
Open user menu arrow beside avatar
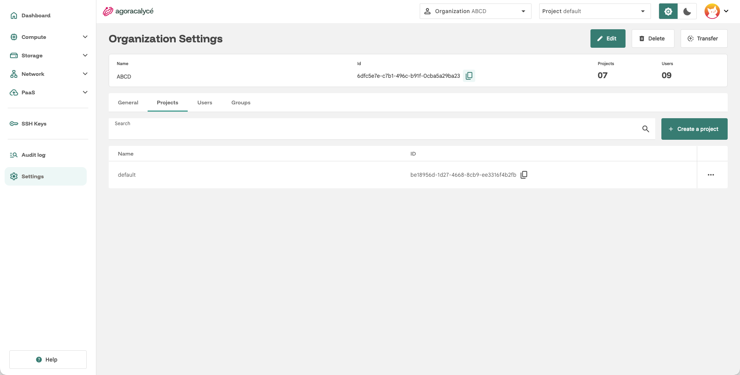click(726, 11)
